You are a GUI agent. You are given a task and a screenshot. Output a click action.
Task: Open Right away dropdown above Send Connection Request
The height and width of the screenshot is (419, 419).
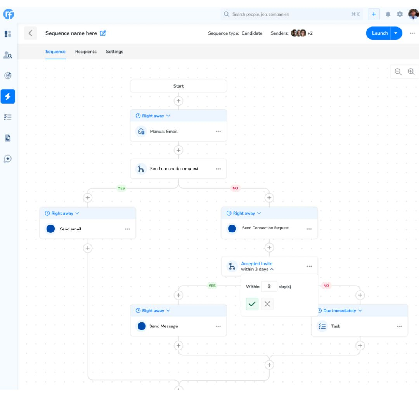click(244, 213)
